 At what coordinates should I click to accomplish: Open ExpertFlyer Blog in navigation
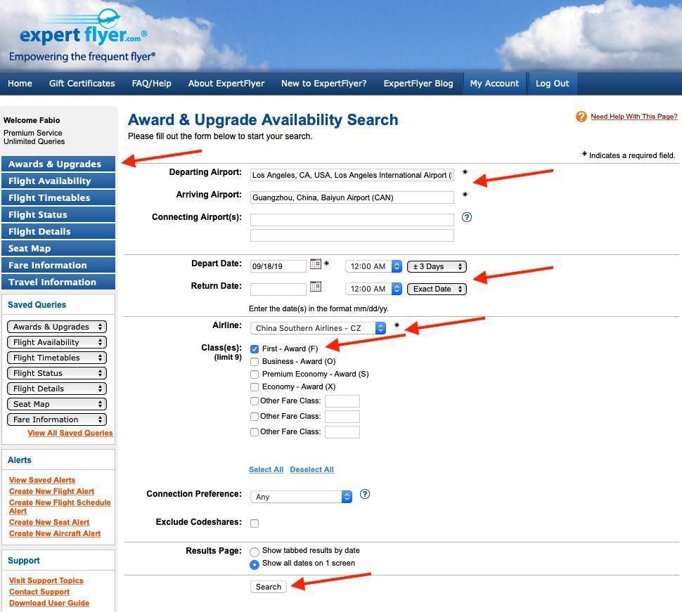pyautogui.click(x=418, y=84)
